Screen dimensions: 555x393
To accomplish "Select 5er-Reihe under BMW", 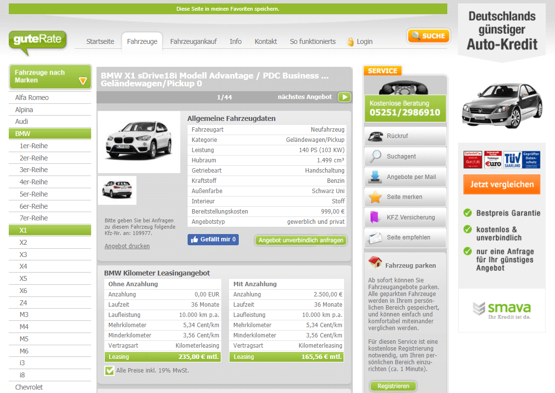I will click(50, 194).
